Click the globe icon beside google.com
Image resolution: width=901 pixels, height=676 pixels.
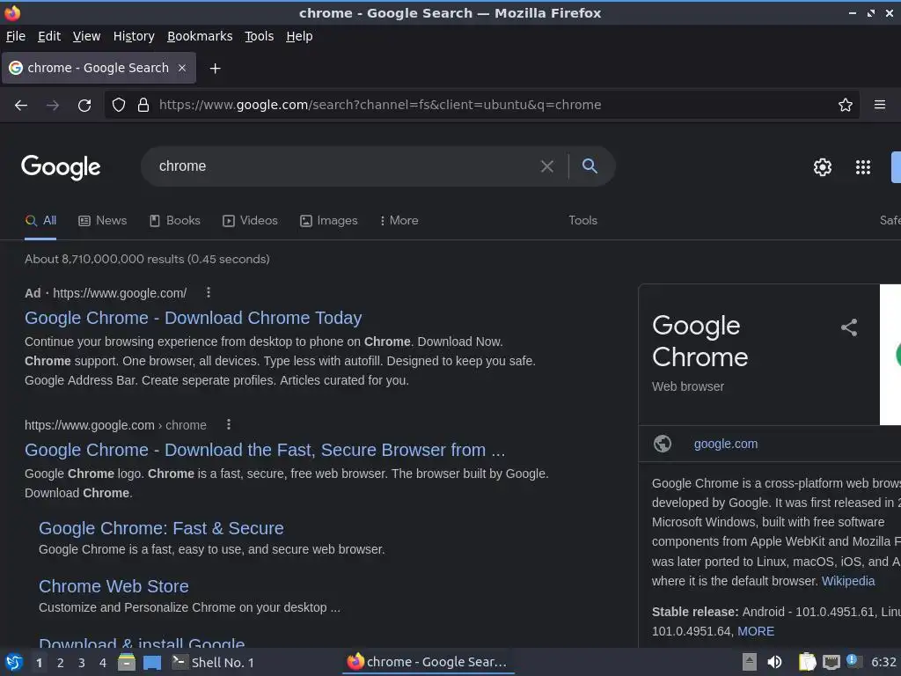pyautogui.click(x=663, y=444)
